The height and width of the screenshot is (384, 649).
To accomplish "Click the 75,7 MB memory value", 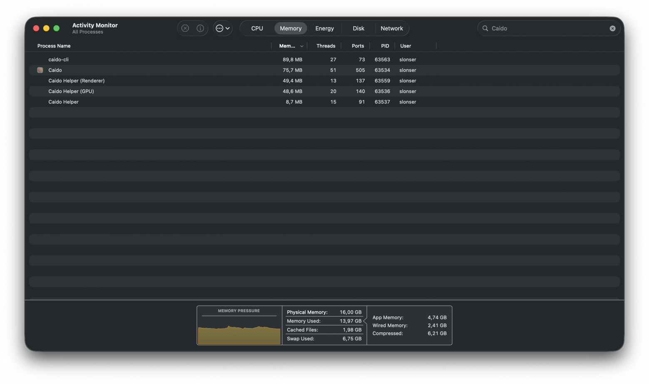I will (292, 70).
